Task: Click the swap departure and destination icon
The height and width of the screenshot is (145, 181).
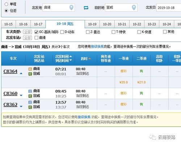Action: (x=86, y=8)
